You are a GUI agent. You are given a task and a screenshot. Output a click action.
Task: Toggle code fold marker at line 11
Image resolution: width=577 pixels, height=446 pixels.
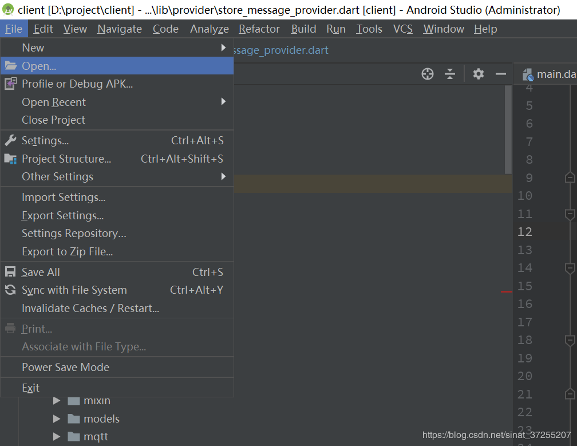[570, 214]
